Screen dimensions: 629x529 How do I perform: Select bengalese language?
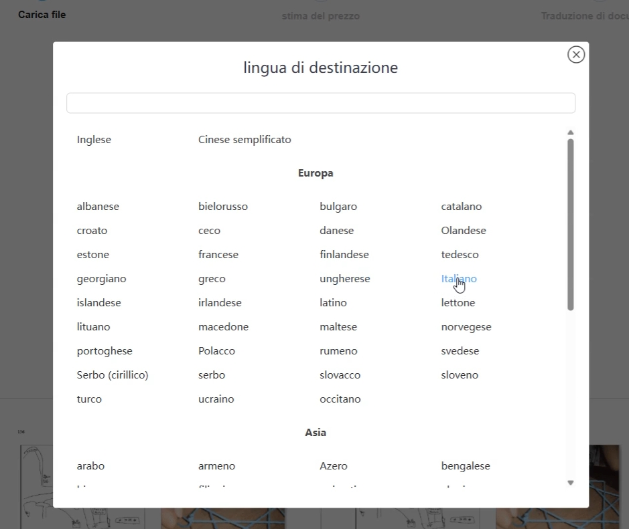[x=466, y=466]
